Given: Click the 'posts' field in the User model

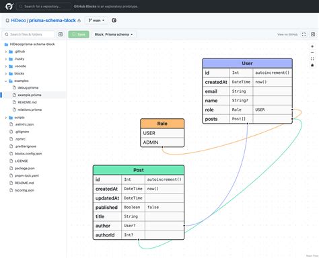Looking at the screenshot, I should (x=247, y=119).
